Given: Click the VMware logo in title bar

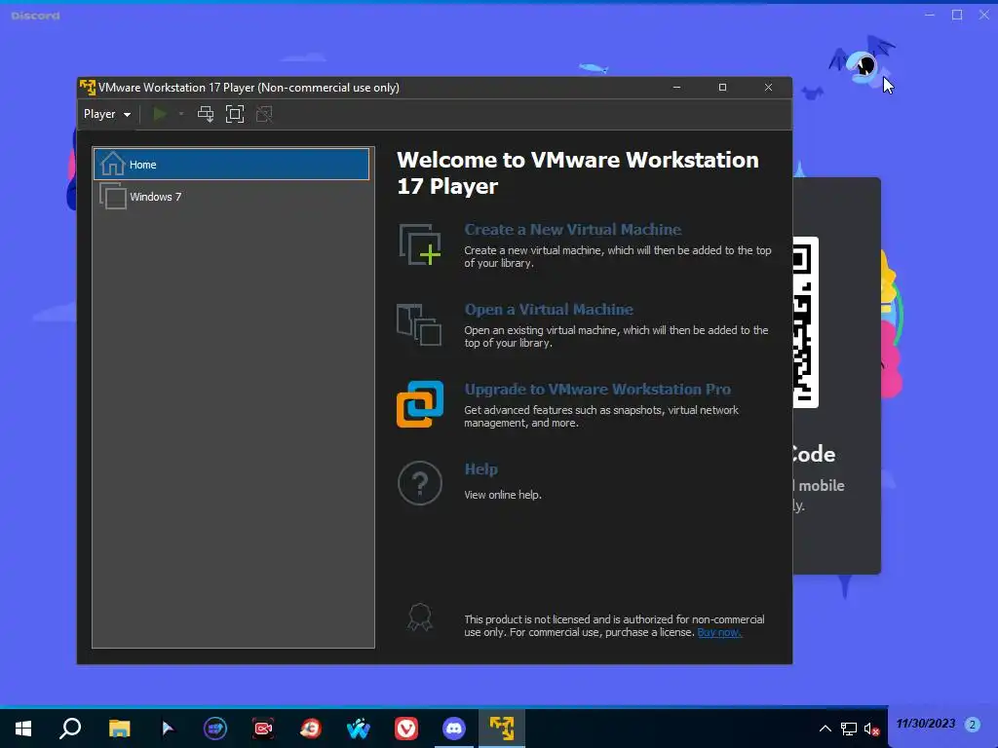Looking at the screenshot, I should 88,87.
